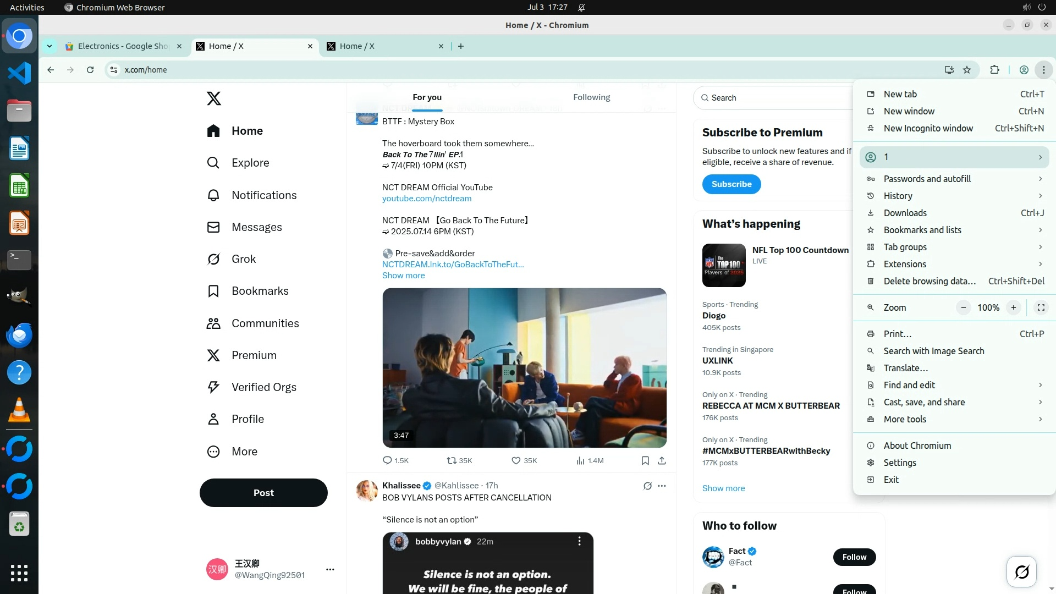Switch to the Following tab
The height and width of the screenshot is (594, 1056).
[591, 97]
